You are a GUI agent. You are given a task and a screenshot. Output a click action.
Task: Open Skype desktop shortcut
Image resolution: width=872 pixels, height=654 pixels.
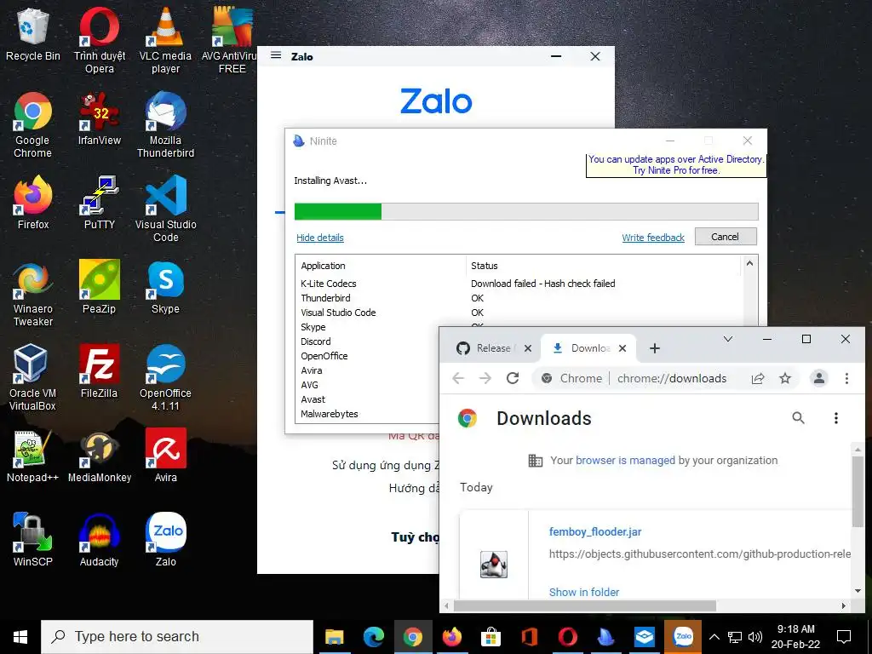166,287
